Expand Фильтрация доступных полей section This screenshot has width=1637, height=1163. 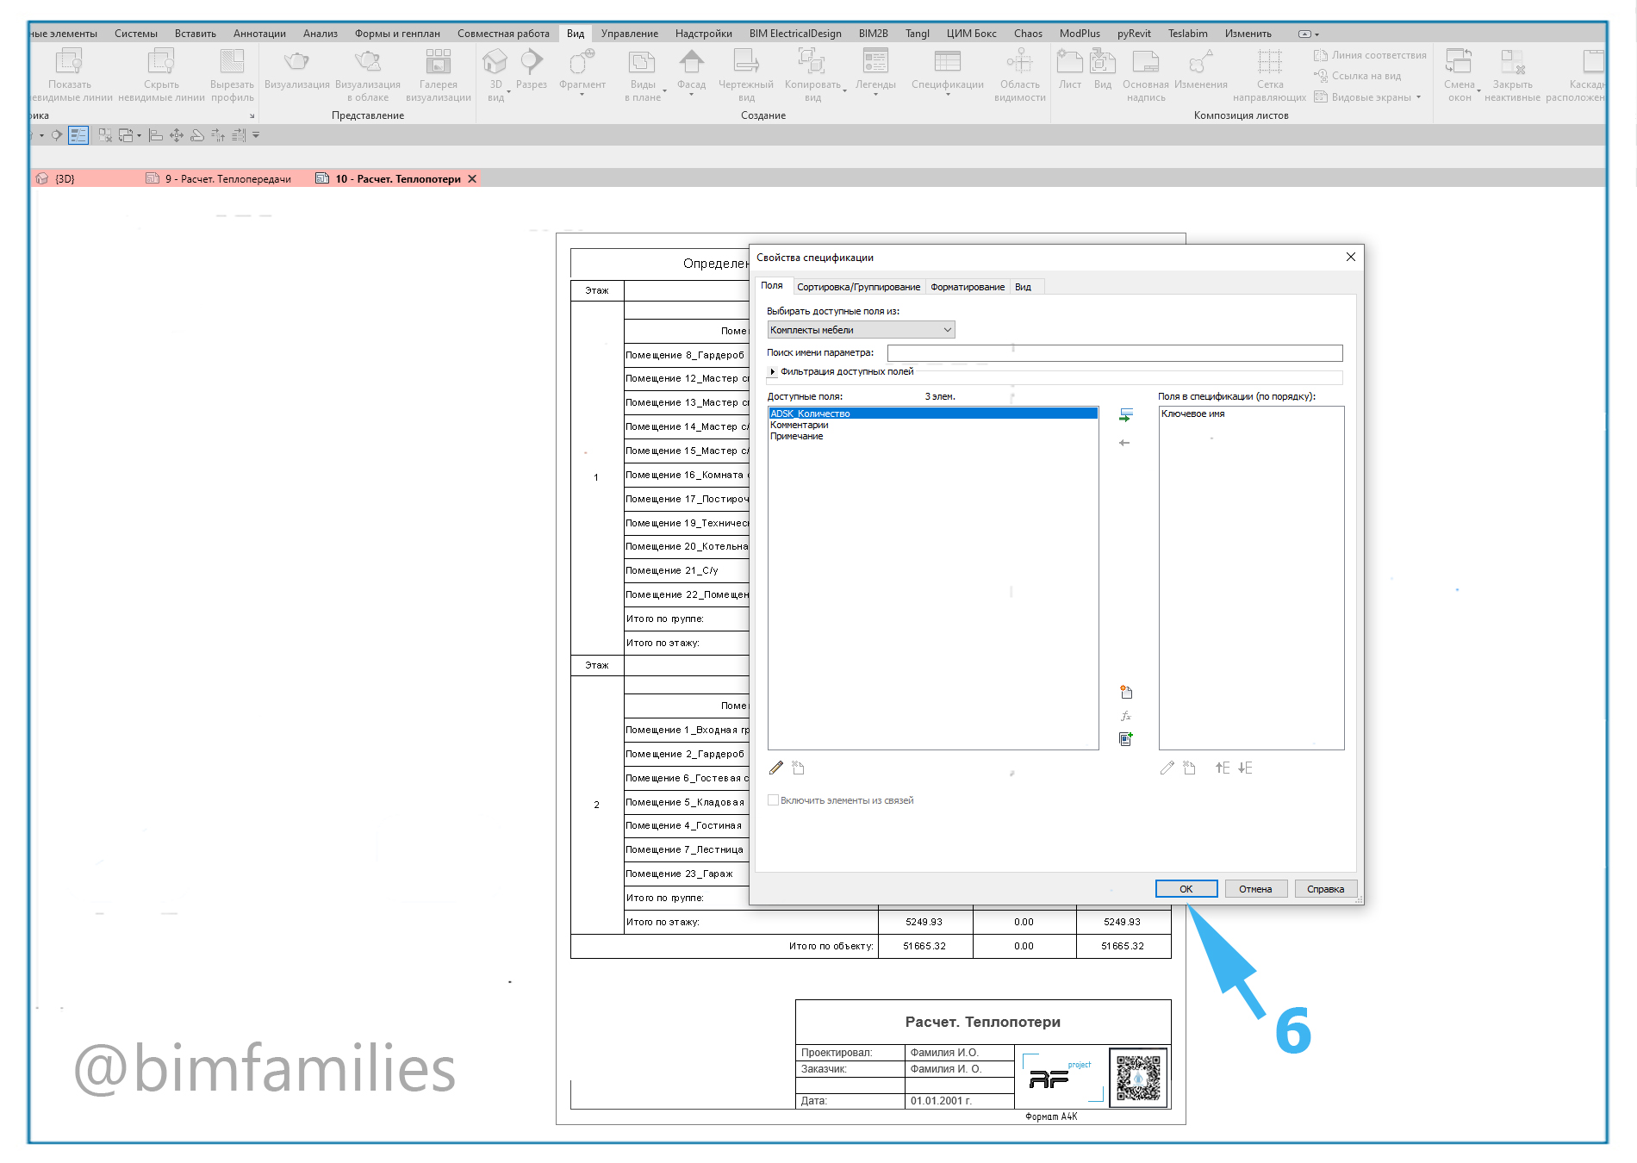tap(773, 372)
